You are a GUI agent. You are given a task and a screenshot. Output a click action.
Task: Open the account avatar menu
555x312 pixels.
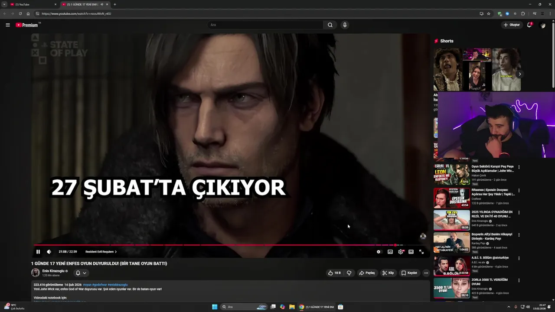pos(542,25)
